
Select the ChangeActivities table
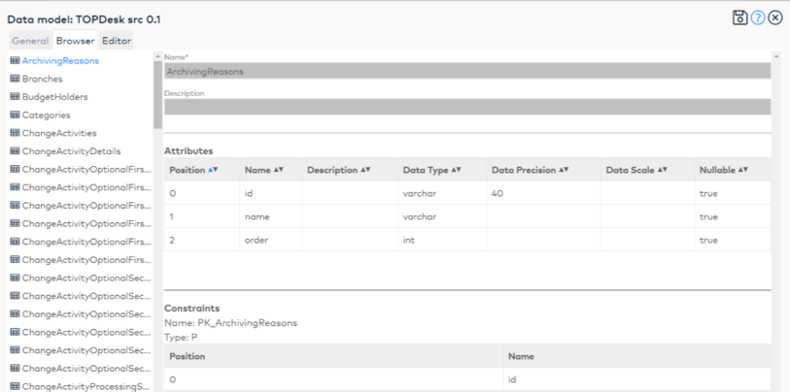[x=59, y=133]
